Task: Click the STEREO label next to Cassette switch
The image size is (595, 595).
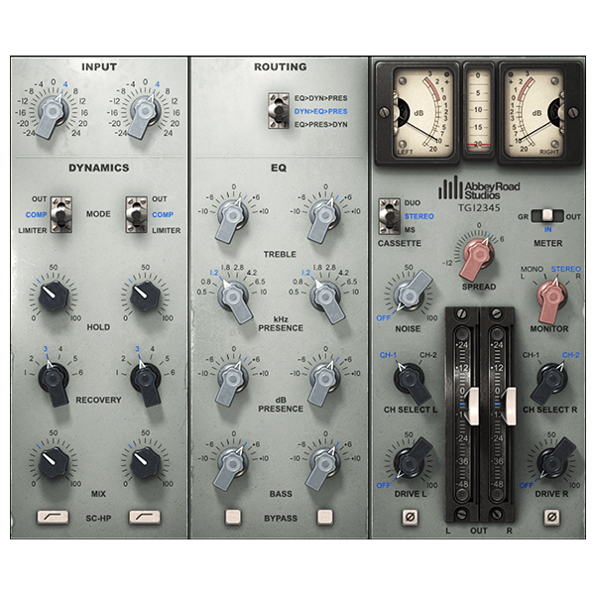Action: [418, 216]
